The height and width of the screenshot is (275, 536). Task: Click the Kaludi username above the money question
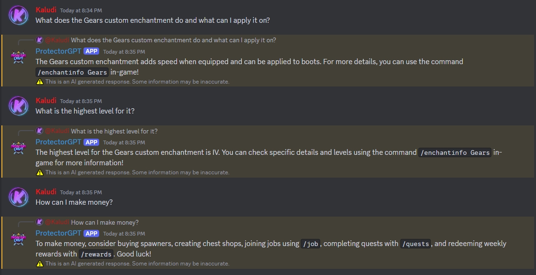[x=45, y=192]
